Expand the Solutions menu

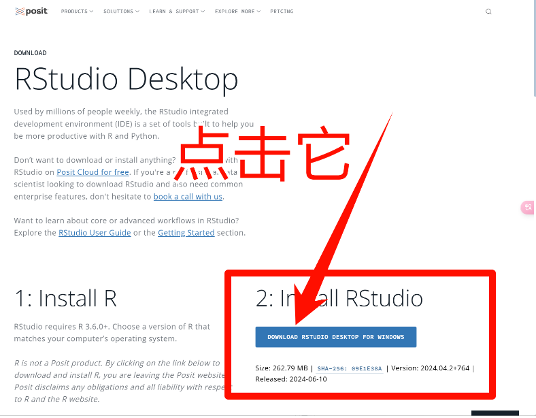tap(121, 12)
